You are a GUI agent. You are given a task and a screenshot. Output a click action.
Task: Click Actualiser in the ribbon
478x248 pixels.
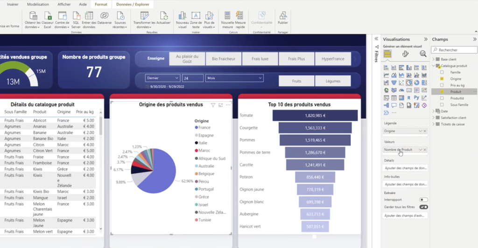pyautogui.click(x=163, y=18)
